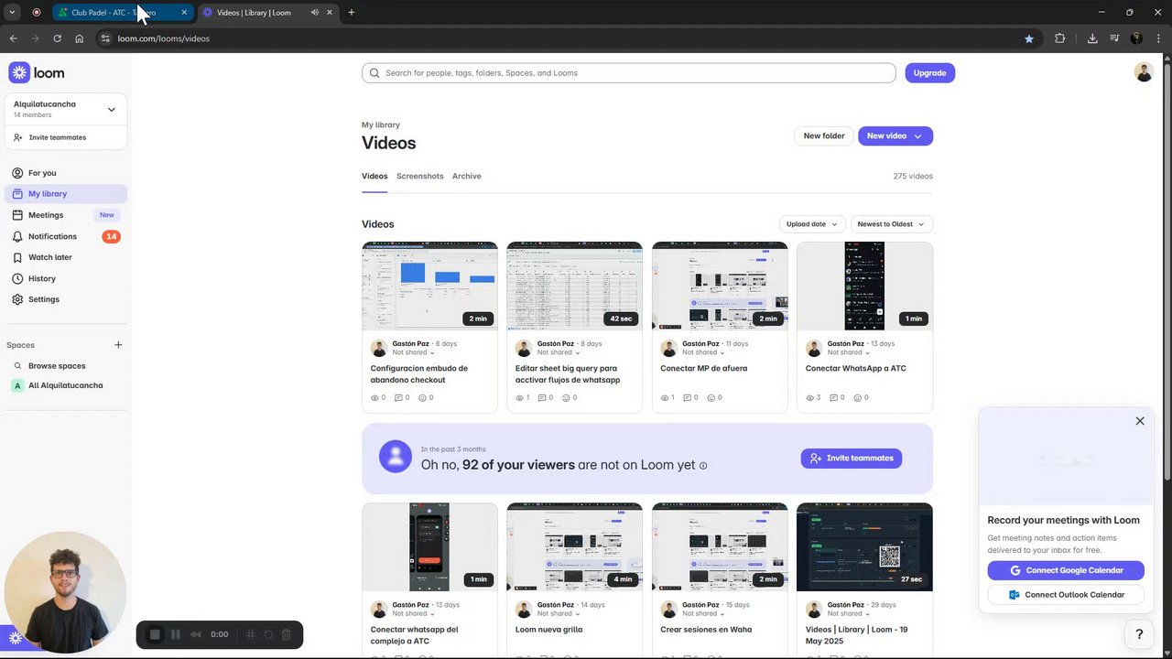This screenshot has height=659, width=1172.
Task: Open the Crear sesiones en Waha thumbnail
Action: coord(720,547)
